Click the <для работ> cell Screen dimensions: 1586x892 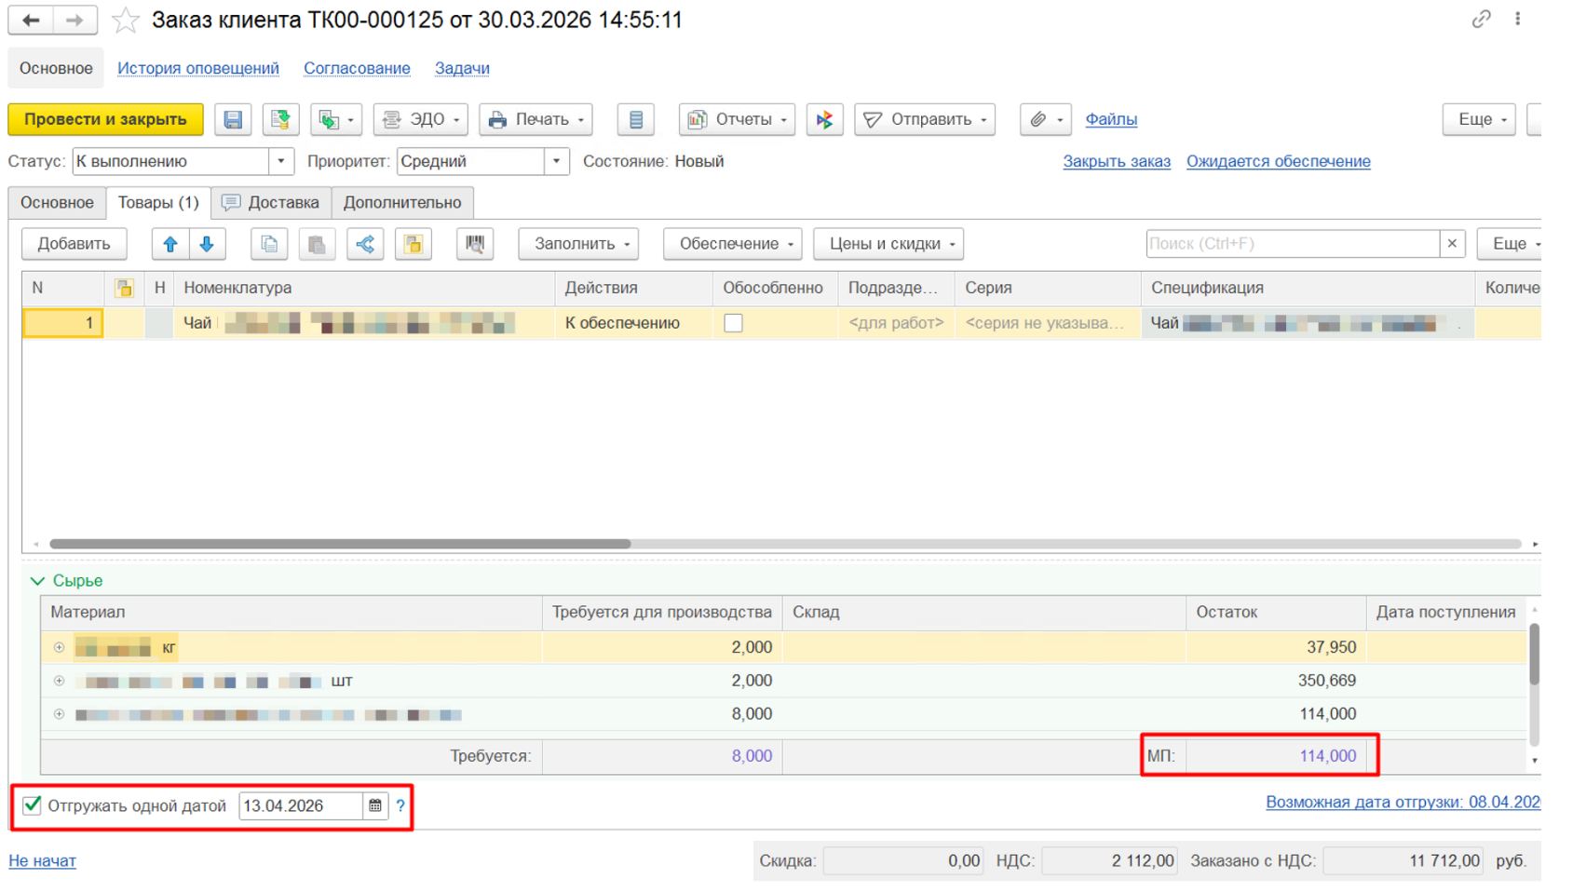coord(896,323)
